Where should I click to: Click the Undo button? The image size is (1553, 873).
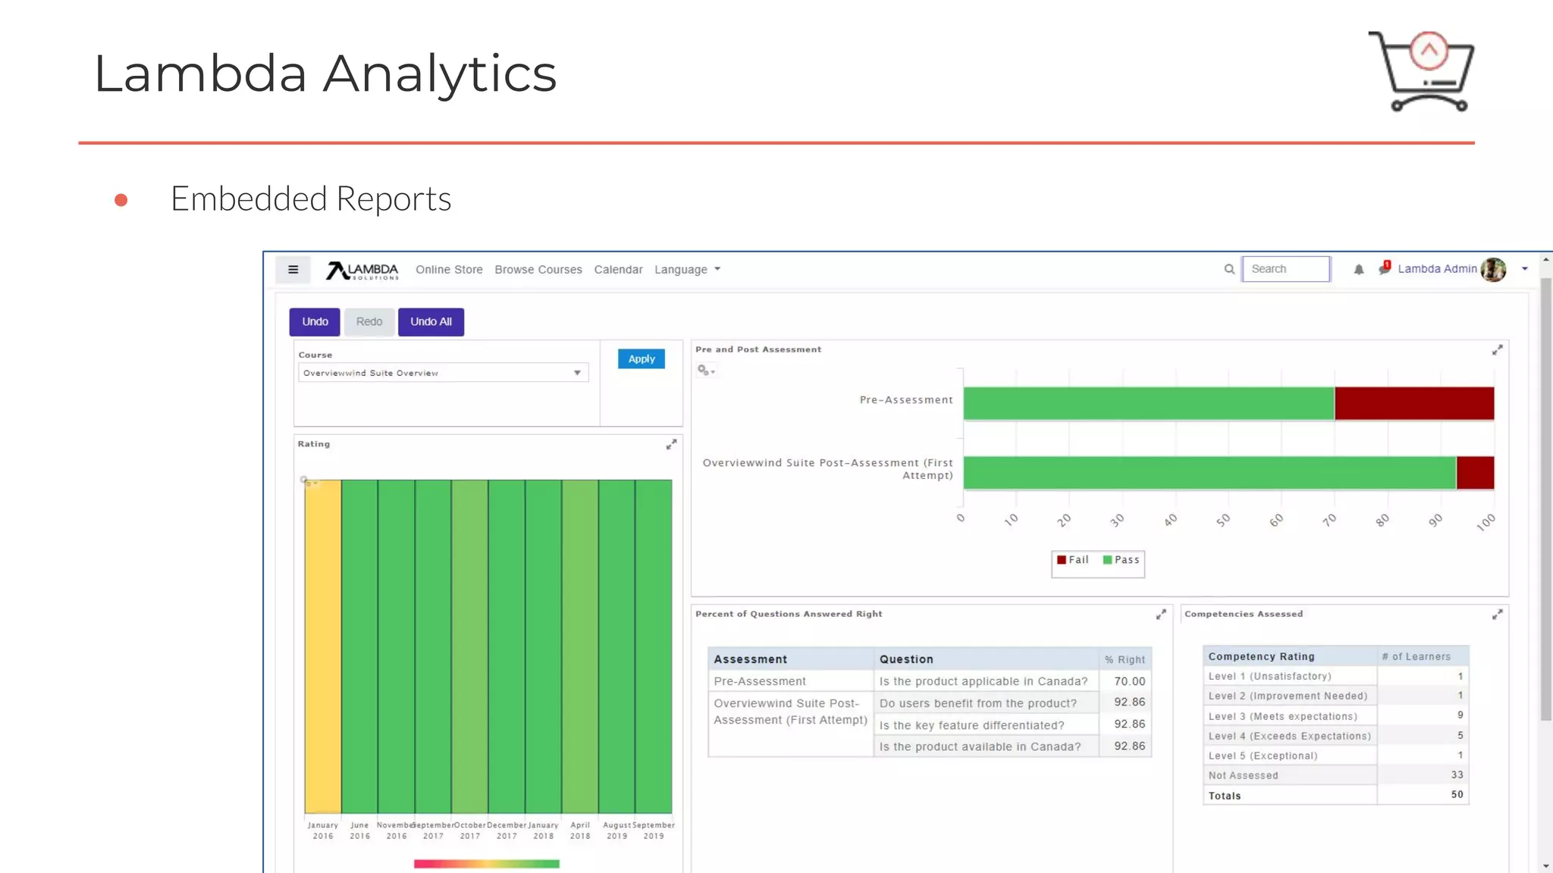click(315, 322)
